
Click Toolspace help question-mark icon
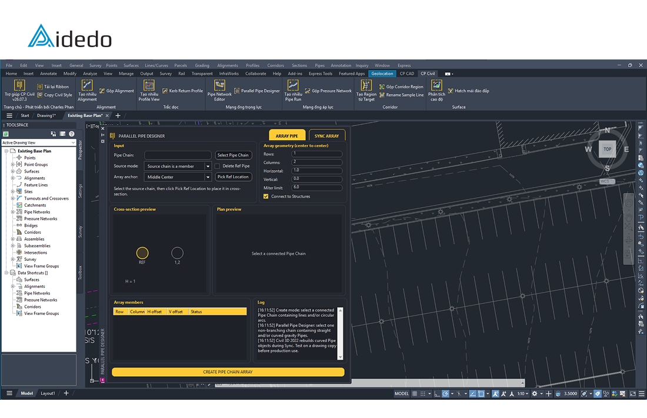point(72,134)
